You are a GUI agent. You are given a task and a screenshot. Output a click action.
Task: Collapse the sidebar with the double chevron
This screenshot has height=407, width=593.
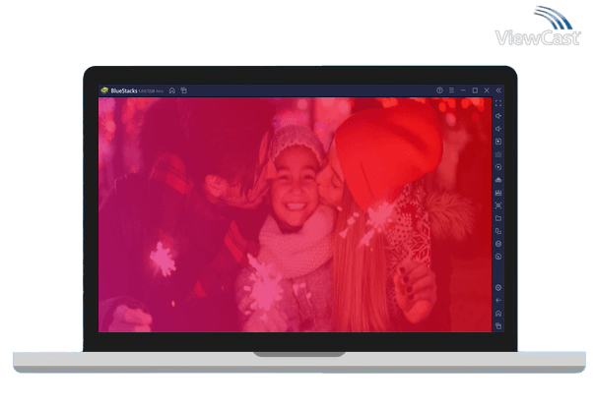click(498, 90)
